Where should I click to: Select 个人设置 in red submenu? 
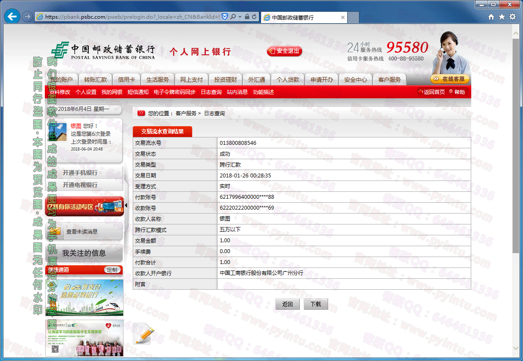coord(86,92)
